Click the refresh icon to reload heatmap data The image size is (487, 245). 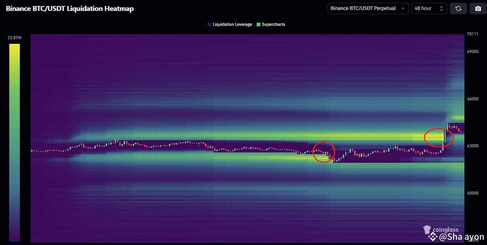pos(458,8)
